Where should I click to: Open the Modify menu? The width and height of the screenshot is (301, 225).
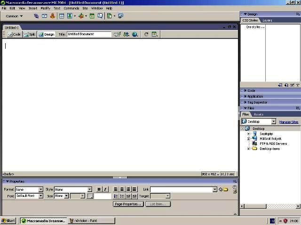pos(45,8)
